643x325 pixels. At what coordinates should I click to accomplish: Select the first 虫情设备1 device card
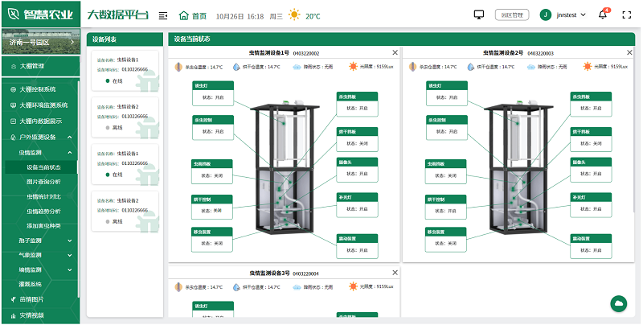[126, 70]
